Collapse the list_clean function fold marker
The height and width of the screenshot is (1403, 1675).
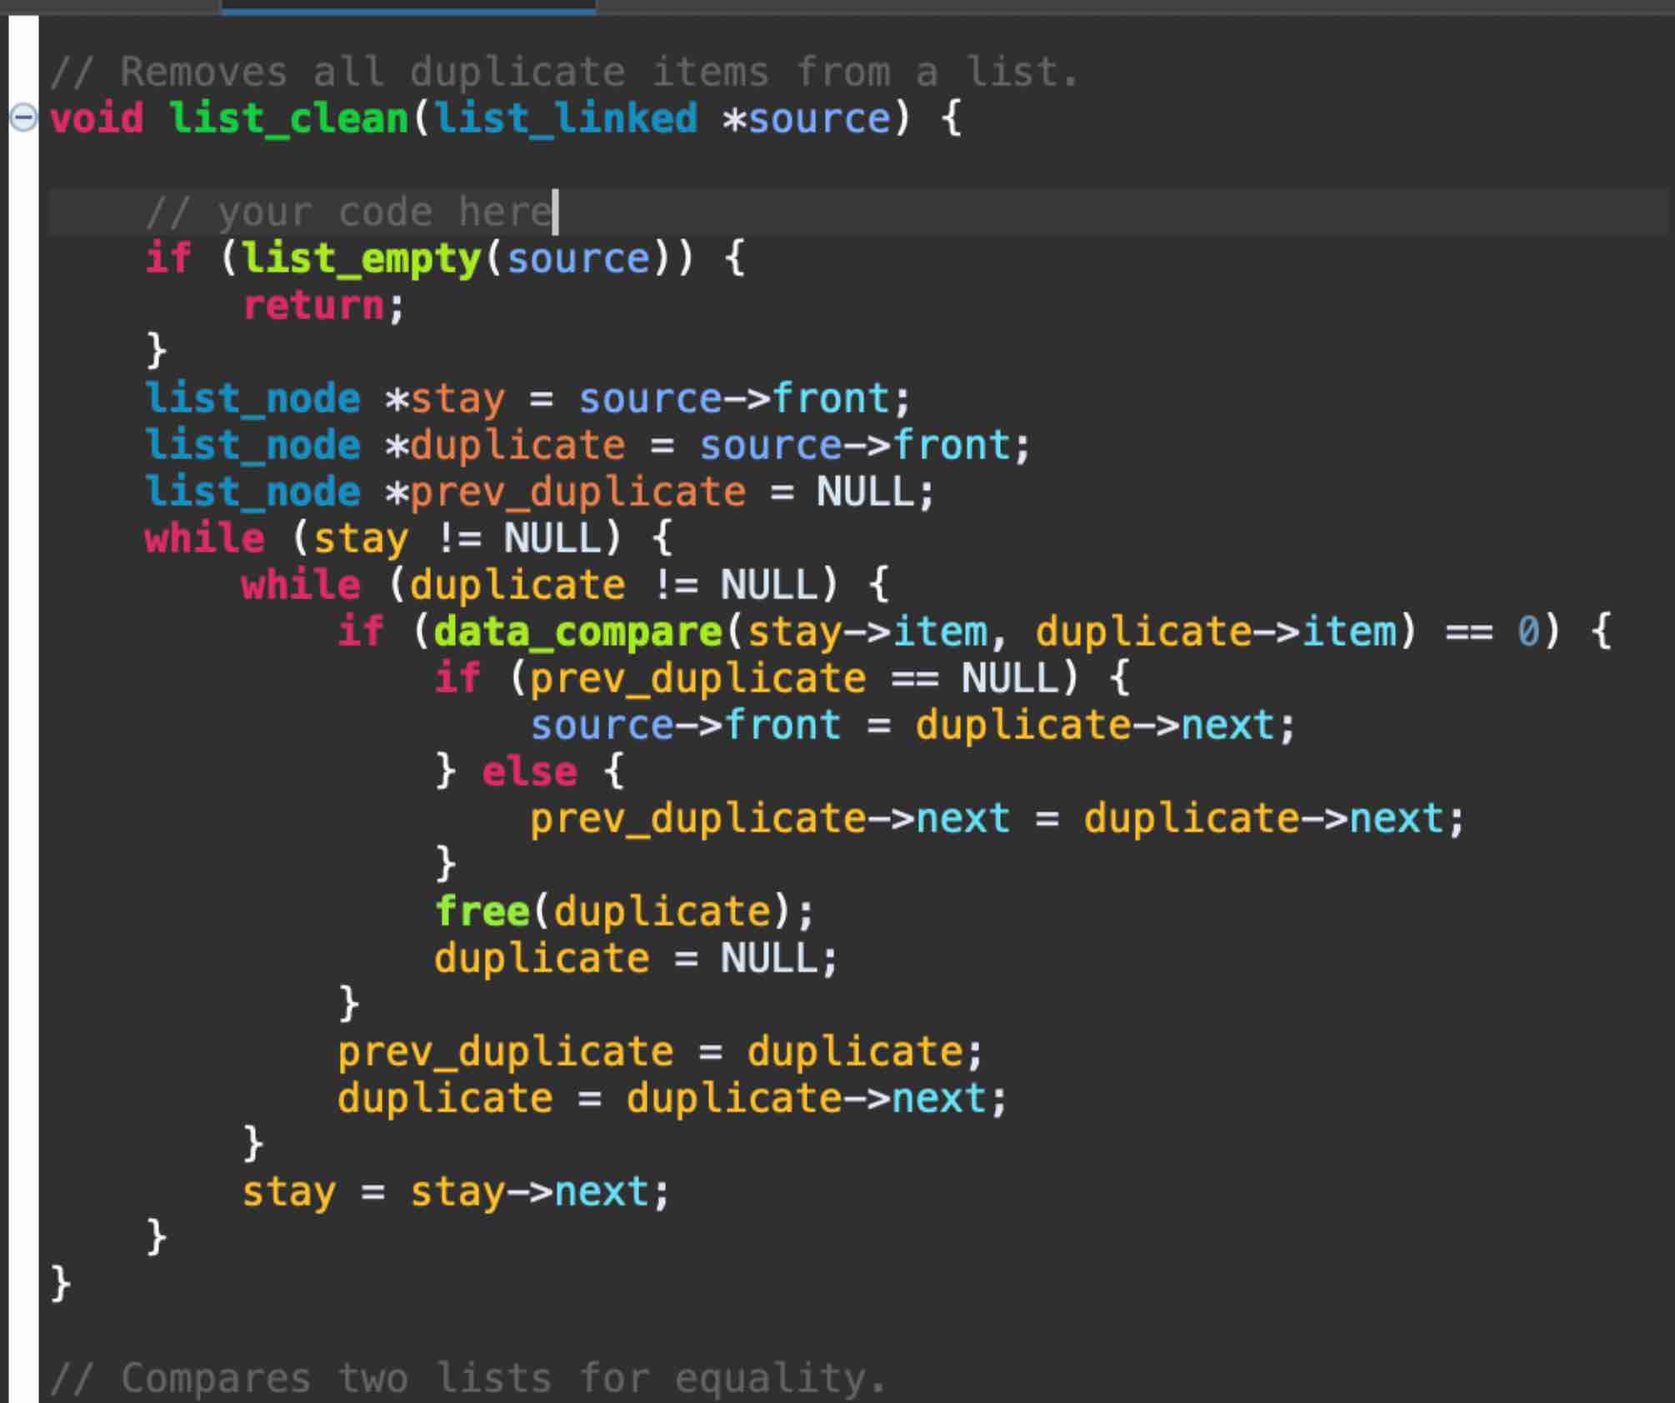(x=23, y=118)
